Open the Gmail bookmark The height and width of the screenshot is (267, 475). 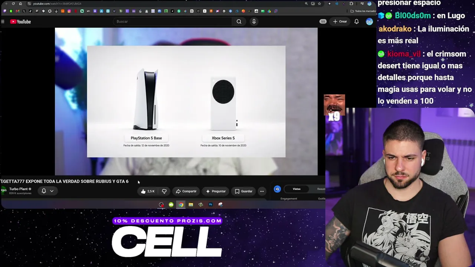click(x=17, y=11)
